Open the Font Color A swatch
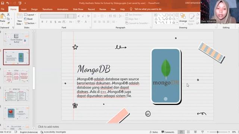This screenshot has height=134, width=239. pos(86,22)
